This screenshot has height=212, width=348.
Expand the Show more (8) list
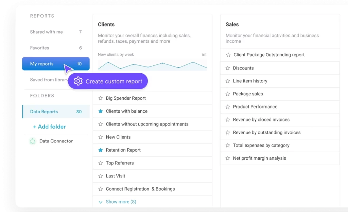pos(117,202)
